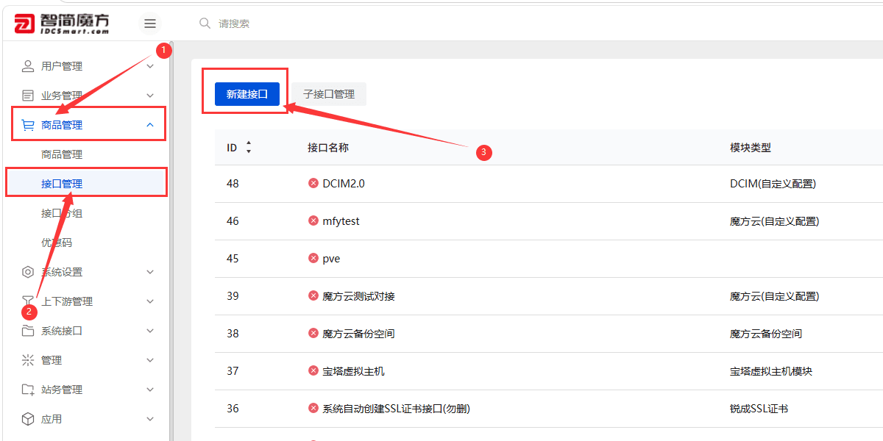Screen dimensions: 883x441
Task: Click the 宝塔虚拟主机模块 module type cell
Action: point(771,371)
